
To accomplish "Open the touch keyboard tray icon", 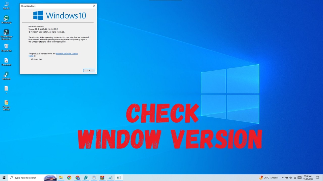I will click(300, 178).
